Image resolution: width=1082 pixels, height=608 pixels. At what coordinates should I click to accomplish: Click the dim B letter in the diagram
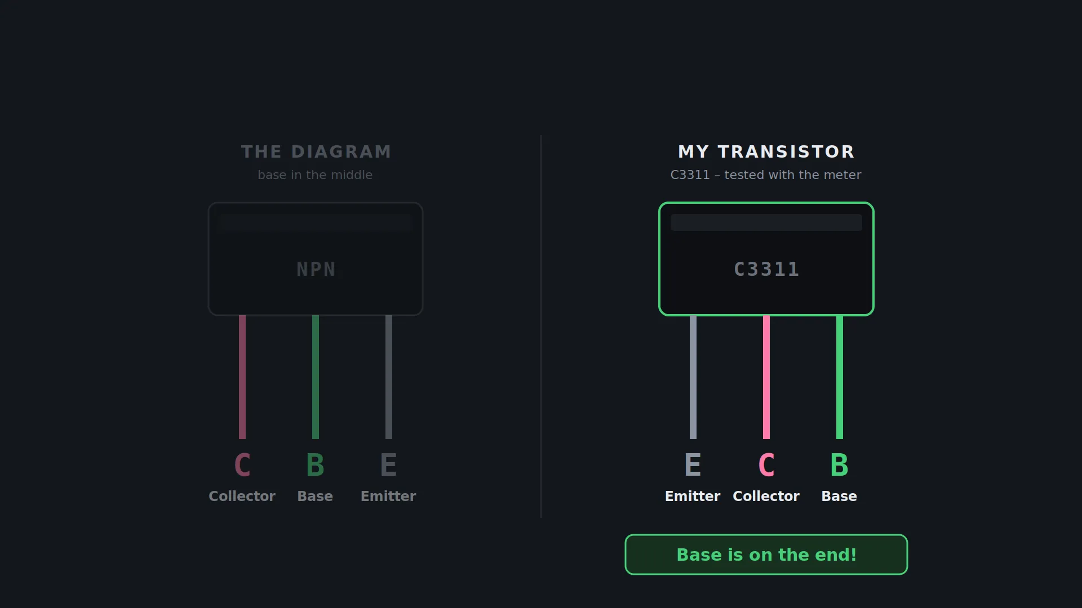pyautogui.click(x=316, y=465)
